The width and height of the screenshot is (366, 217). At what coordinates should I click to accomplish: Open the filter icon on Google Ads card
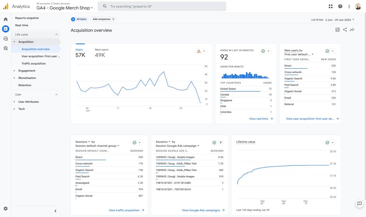(x=221, y=143)
